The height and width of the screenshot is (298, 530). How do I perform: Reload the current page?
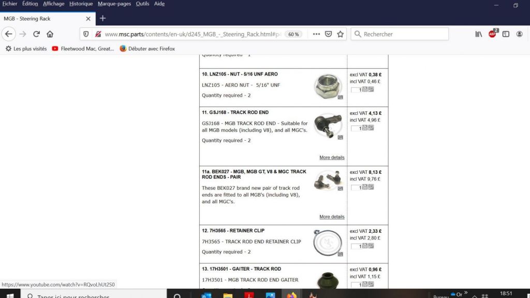(x=37, y=34)
